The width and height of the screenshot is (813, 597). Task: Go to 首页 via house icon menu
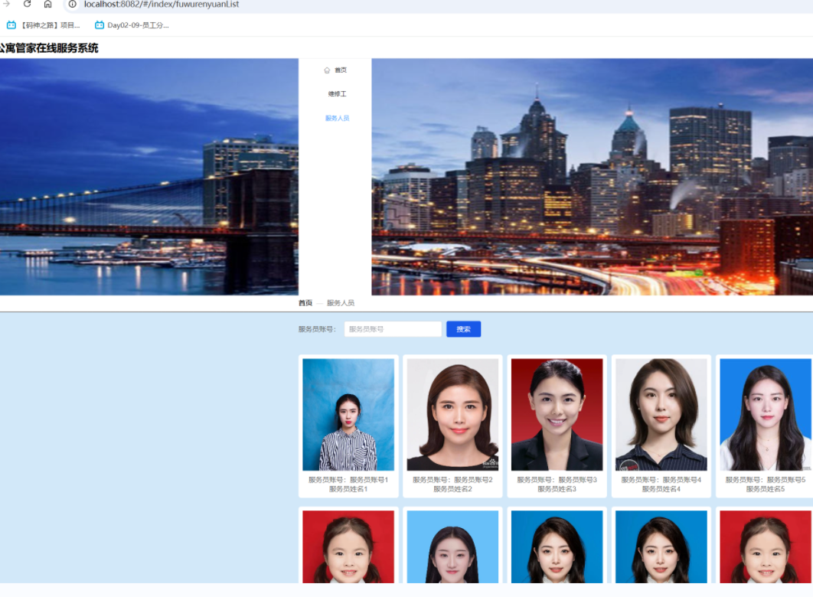335,70
